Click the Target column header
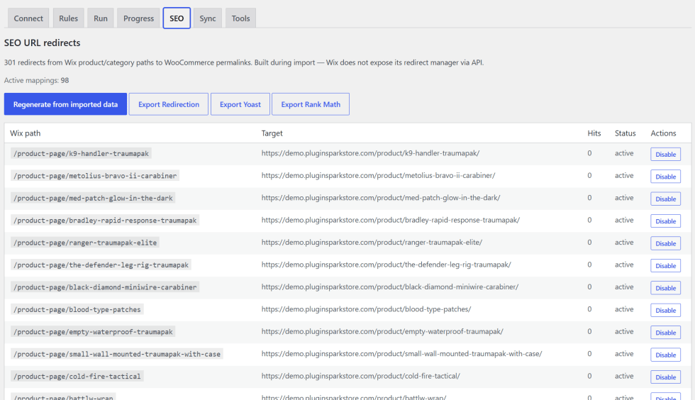This screenshot has height=400, width=695. 272,133
